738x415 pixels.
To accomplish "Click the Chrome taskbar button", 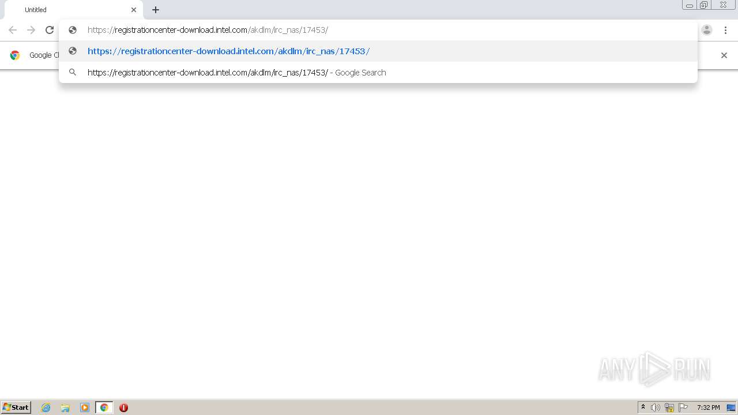I will coord(104,408).
